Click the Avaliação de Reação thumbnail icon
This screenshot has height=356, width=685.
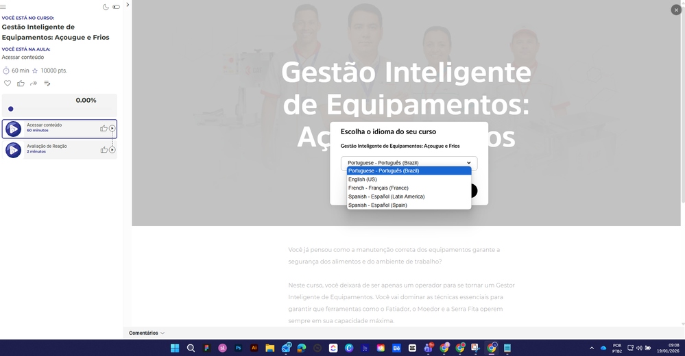pos(13,150)
